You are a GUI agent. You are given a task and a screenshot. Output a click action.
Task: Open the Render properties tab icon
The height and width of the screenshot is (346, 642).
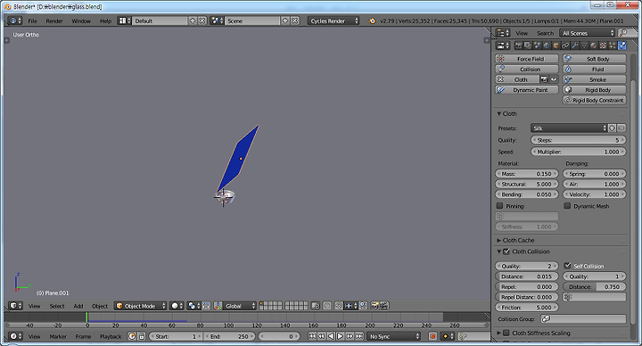tap(518, 45)
